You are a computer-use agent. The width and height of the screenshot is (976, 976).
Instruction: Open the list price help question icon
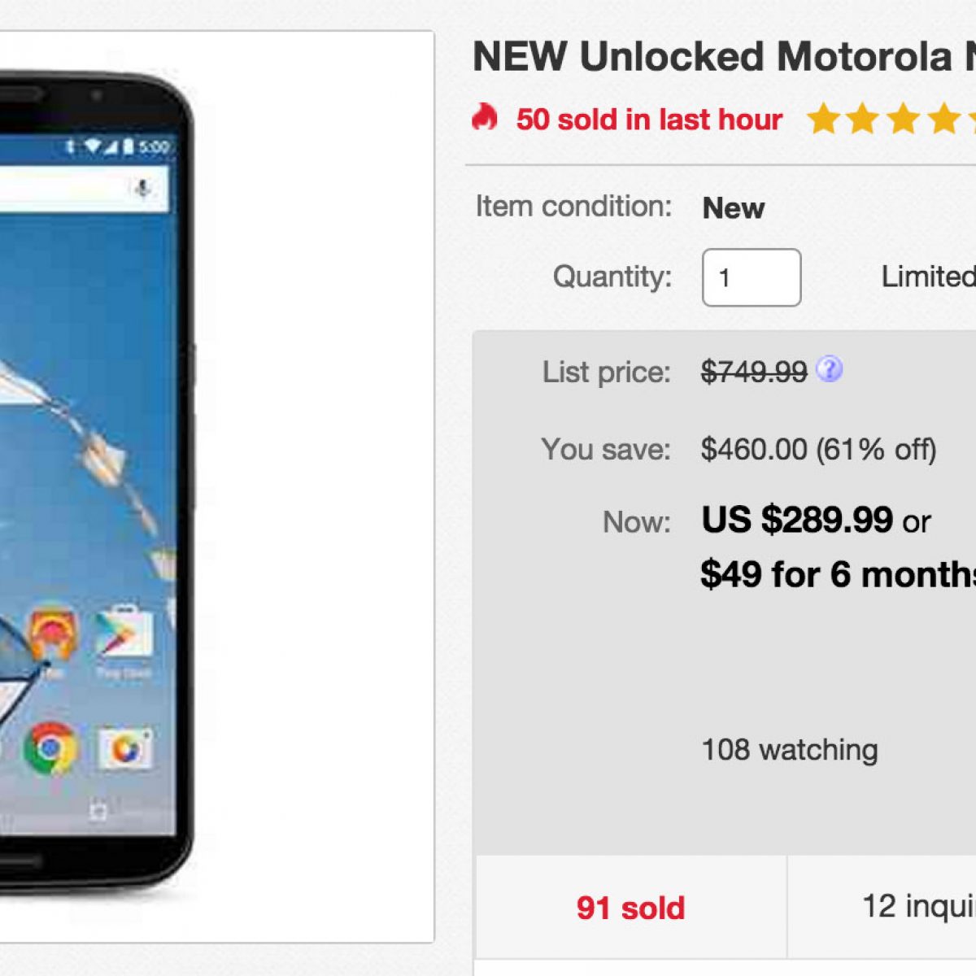pos(829,370)
